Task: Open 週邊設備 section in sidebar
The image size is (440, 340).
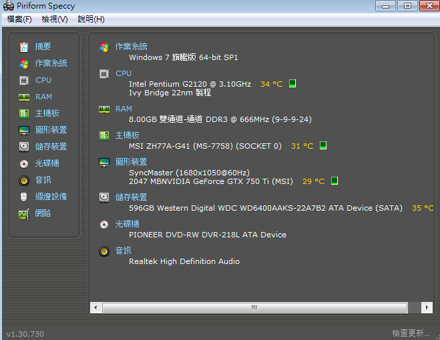Action: pyautogui.click(x=51, y=197)
